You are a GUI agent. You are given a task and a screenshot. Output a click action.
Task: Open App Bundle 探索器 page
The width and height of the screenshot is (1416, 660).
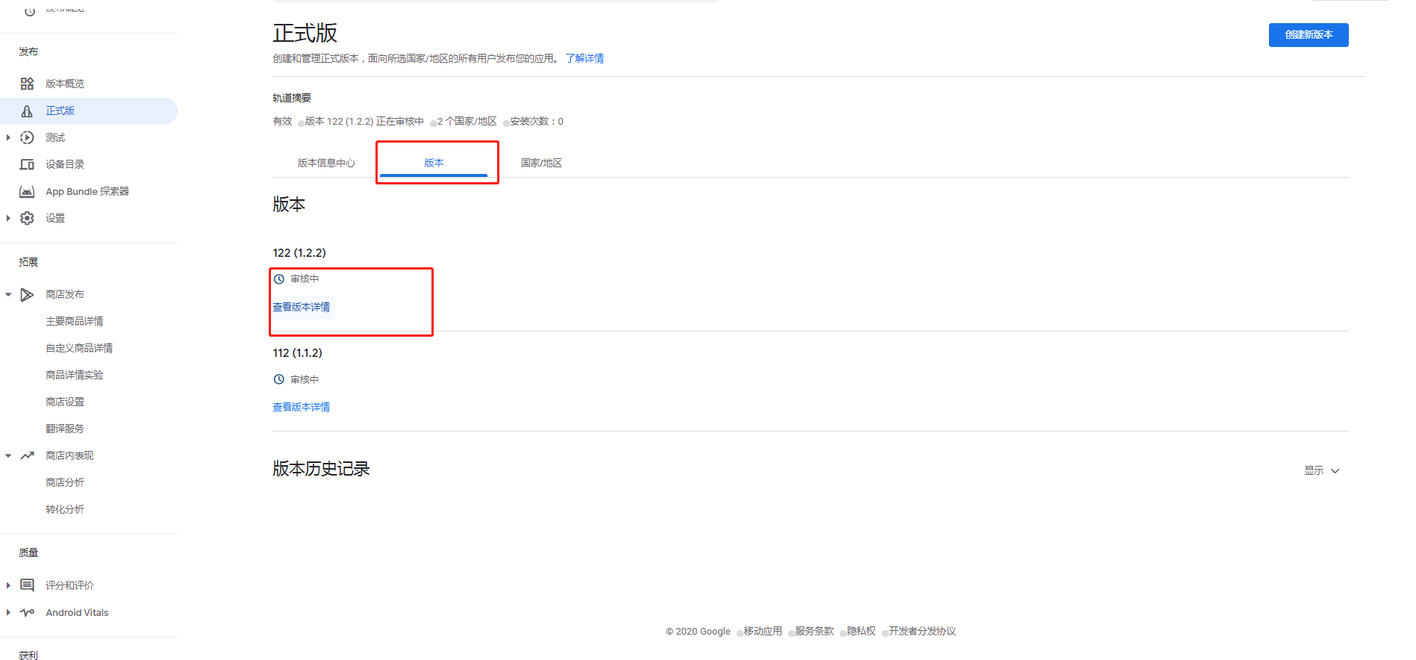click(87, 192)
